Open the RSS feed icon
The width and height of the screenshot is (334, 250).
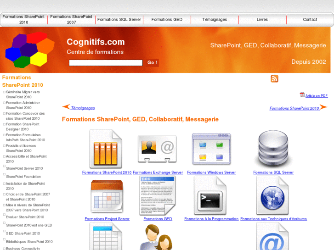pyautogui.click(x=274, y=78)
